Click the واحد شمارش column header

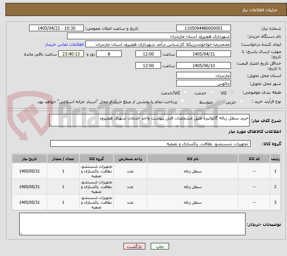pos(130,159)
